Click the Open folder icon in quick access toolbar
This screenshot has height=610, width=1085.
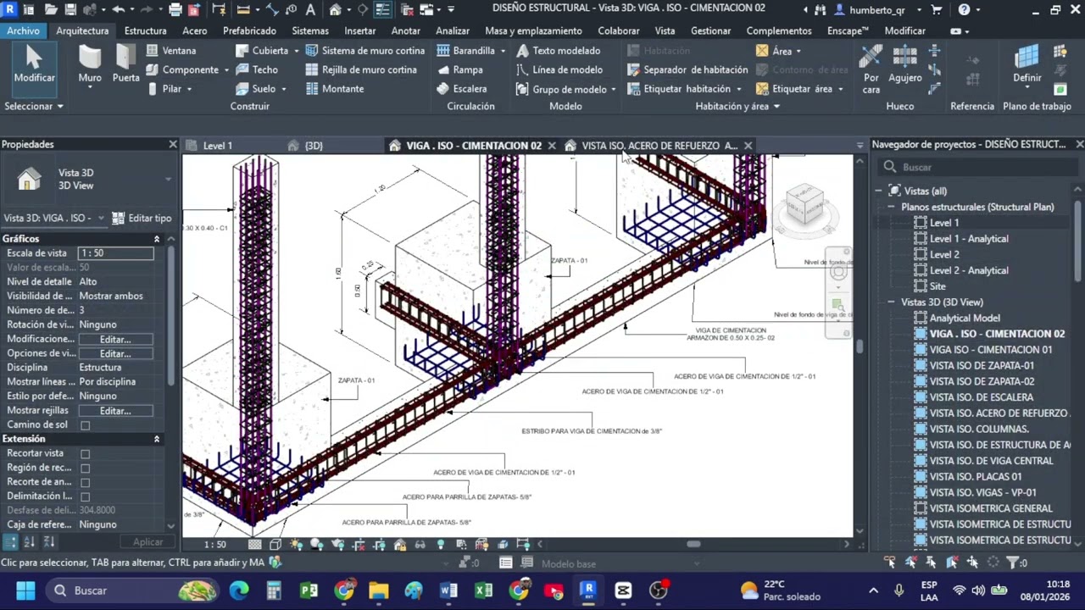coord(51,10)
